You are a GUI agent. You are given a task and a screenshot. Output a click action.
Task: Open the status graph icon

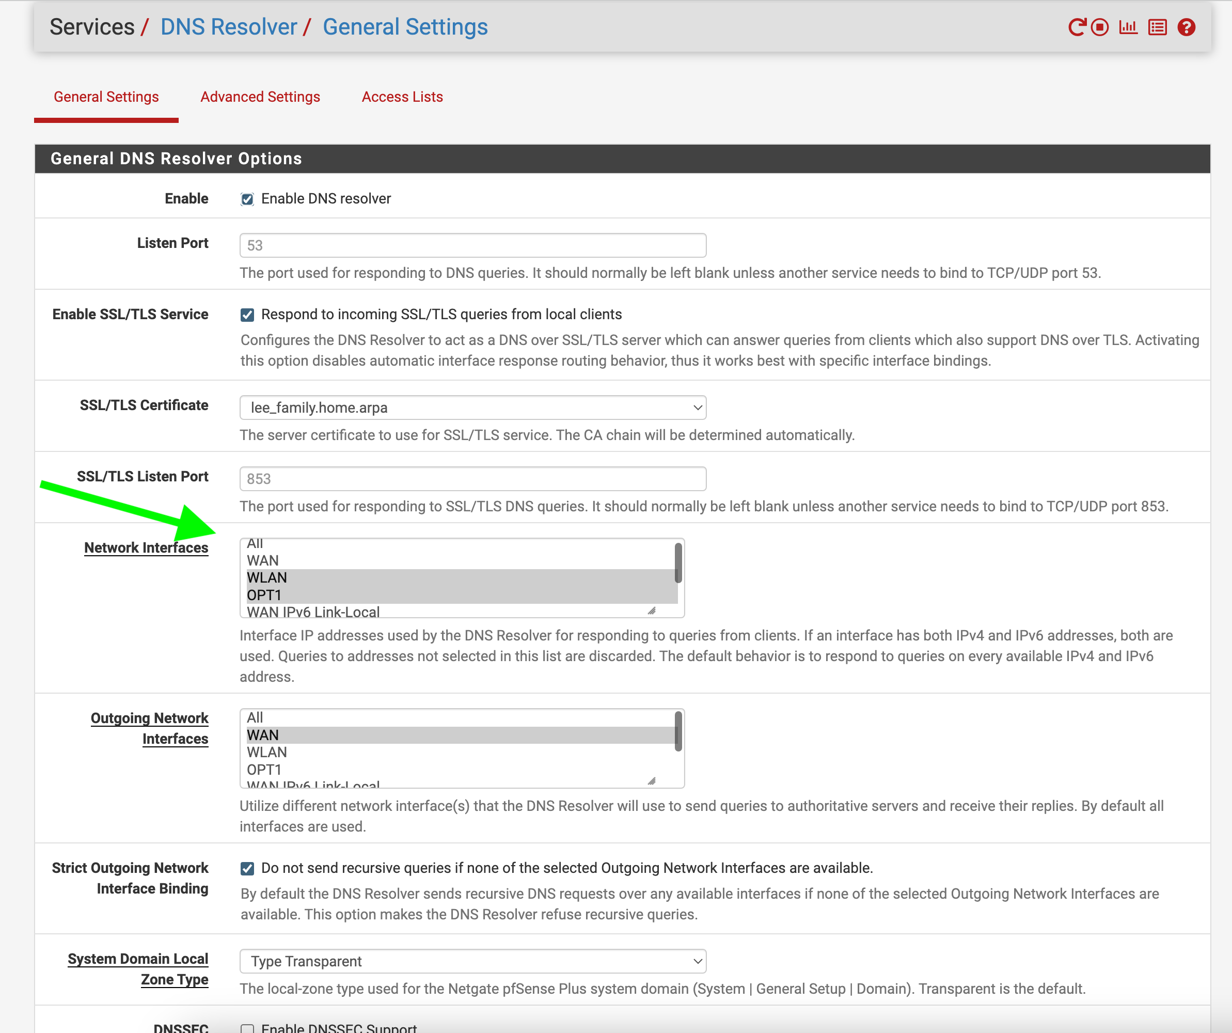[x=1128, y=27]
